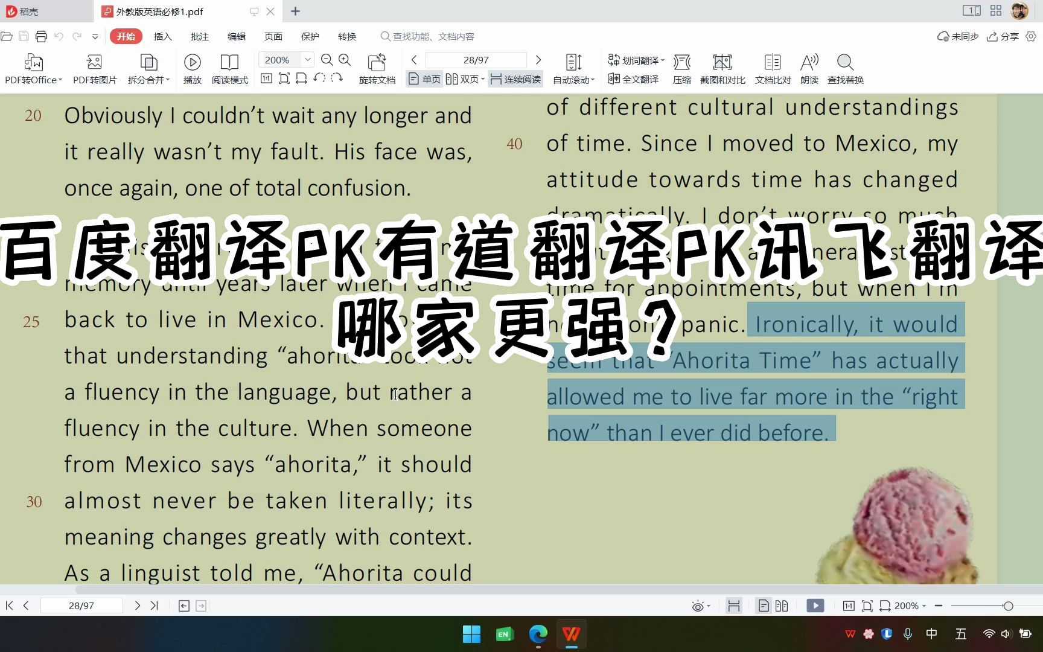Open the 200% zoom dropdown in ribbon

click(307, 59)
